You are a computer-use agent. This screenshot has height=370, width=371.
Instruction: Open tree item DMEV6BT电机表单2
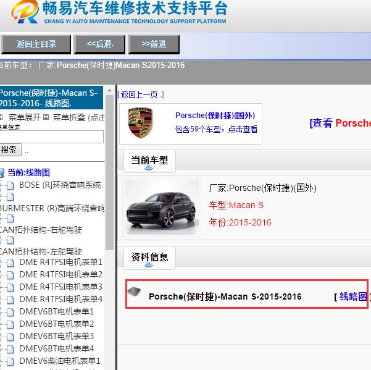tap(57, 324)
